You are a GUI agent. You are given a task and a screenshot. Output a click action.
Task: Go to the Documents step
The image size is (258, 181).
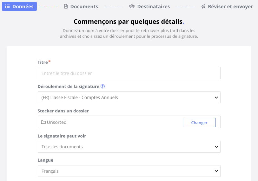[x=81, y=6]
